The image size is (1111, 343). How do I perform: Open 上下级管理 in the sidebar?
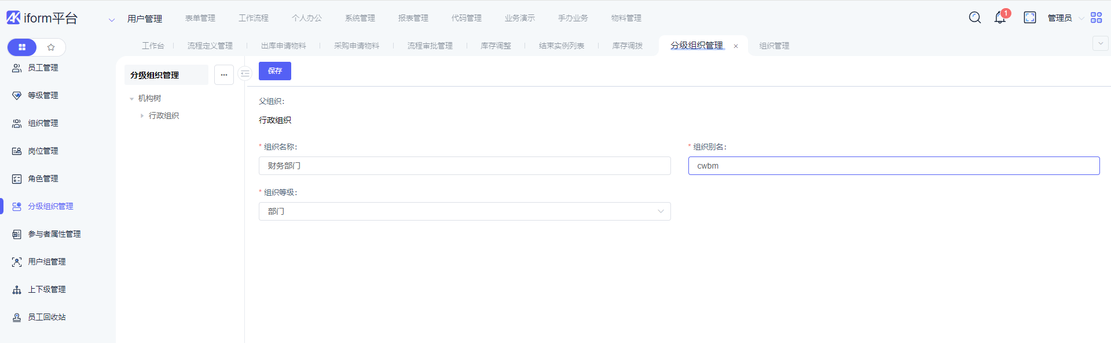46,290
